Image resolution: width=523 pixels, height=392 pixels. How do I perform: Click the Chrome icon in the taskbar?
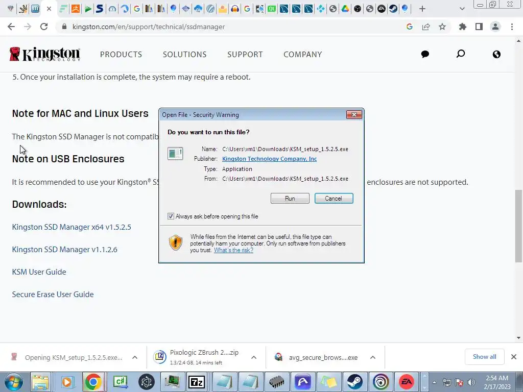pos(93,382)
